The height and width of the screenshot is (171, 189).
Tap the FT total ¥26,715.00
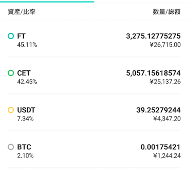(165, 45)
